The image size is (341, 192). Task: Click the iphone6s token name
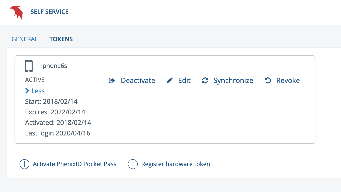pos(54,66)
